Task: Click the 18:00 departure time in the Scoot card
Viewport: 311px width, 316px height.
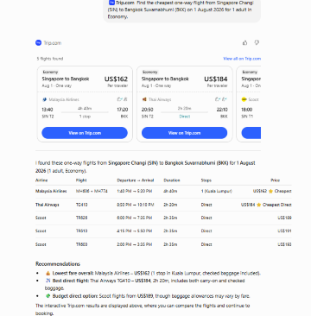Action: pos(247,110)
